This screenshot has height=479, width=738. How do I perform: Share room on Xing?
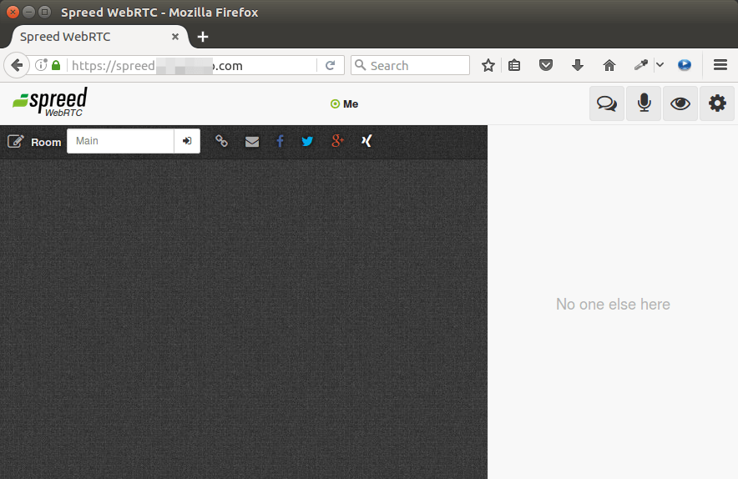tap(366, 141)
